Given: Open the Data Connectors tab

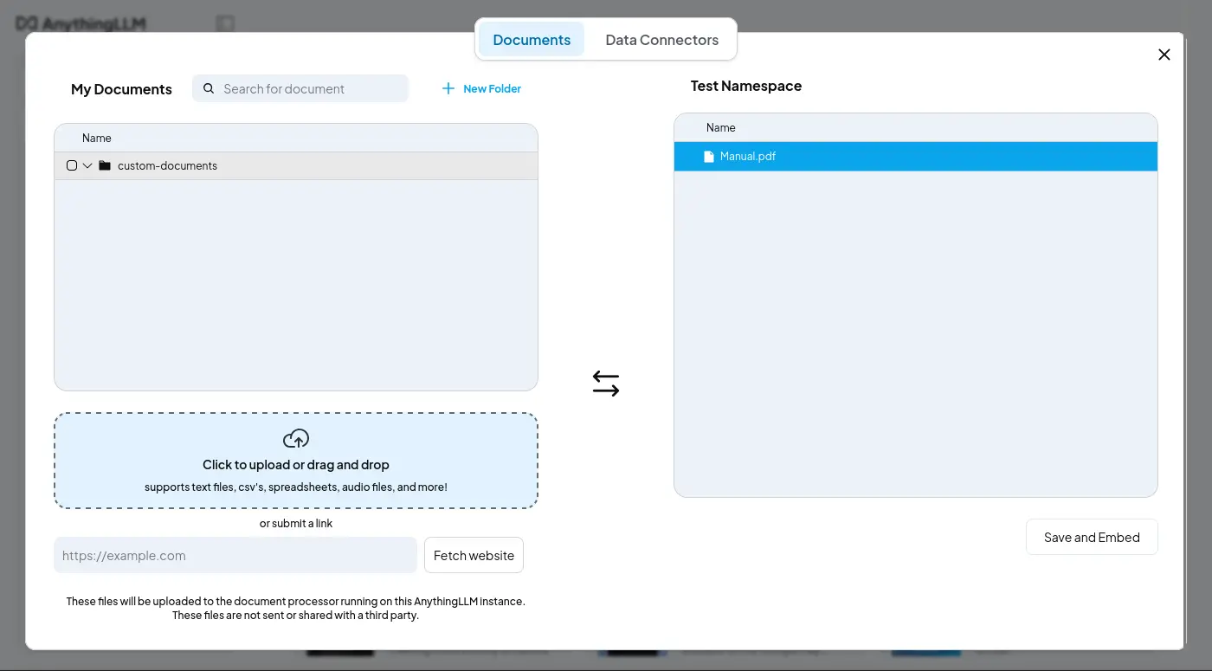Looking at the screenshot, I should (x=661, y=40).
